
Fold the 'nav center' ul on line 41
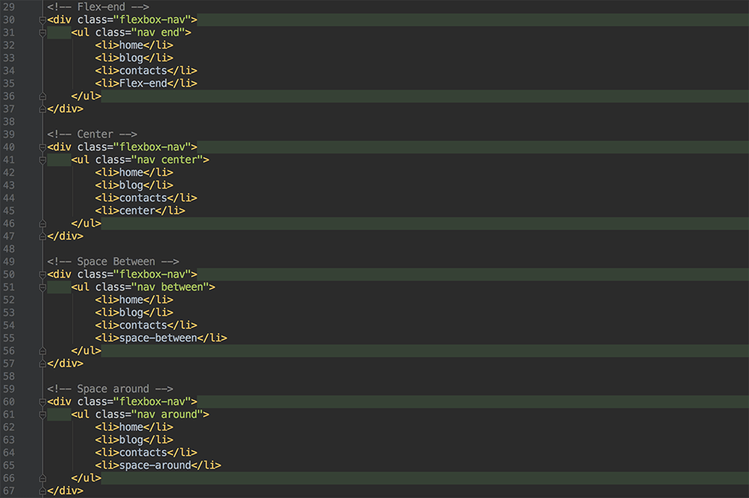[x=43, y=160]
